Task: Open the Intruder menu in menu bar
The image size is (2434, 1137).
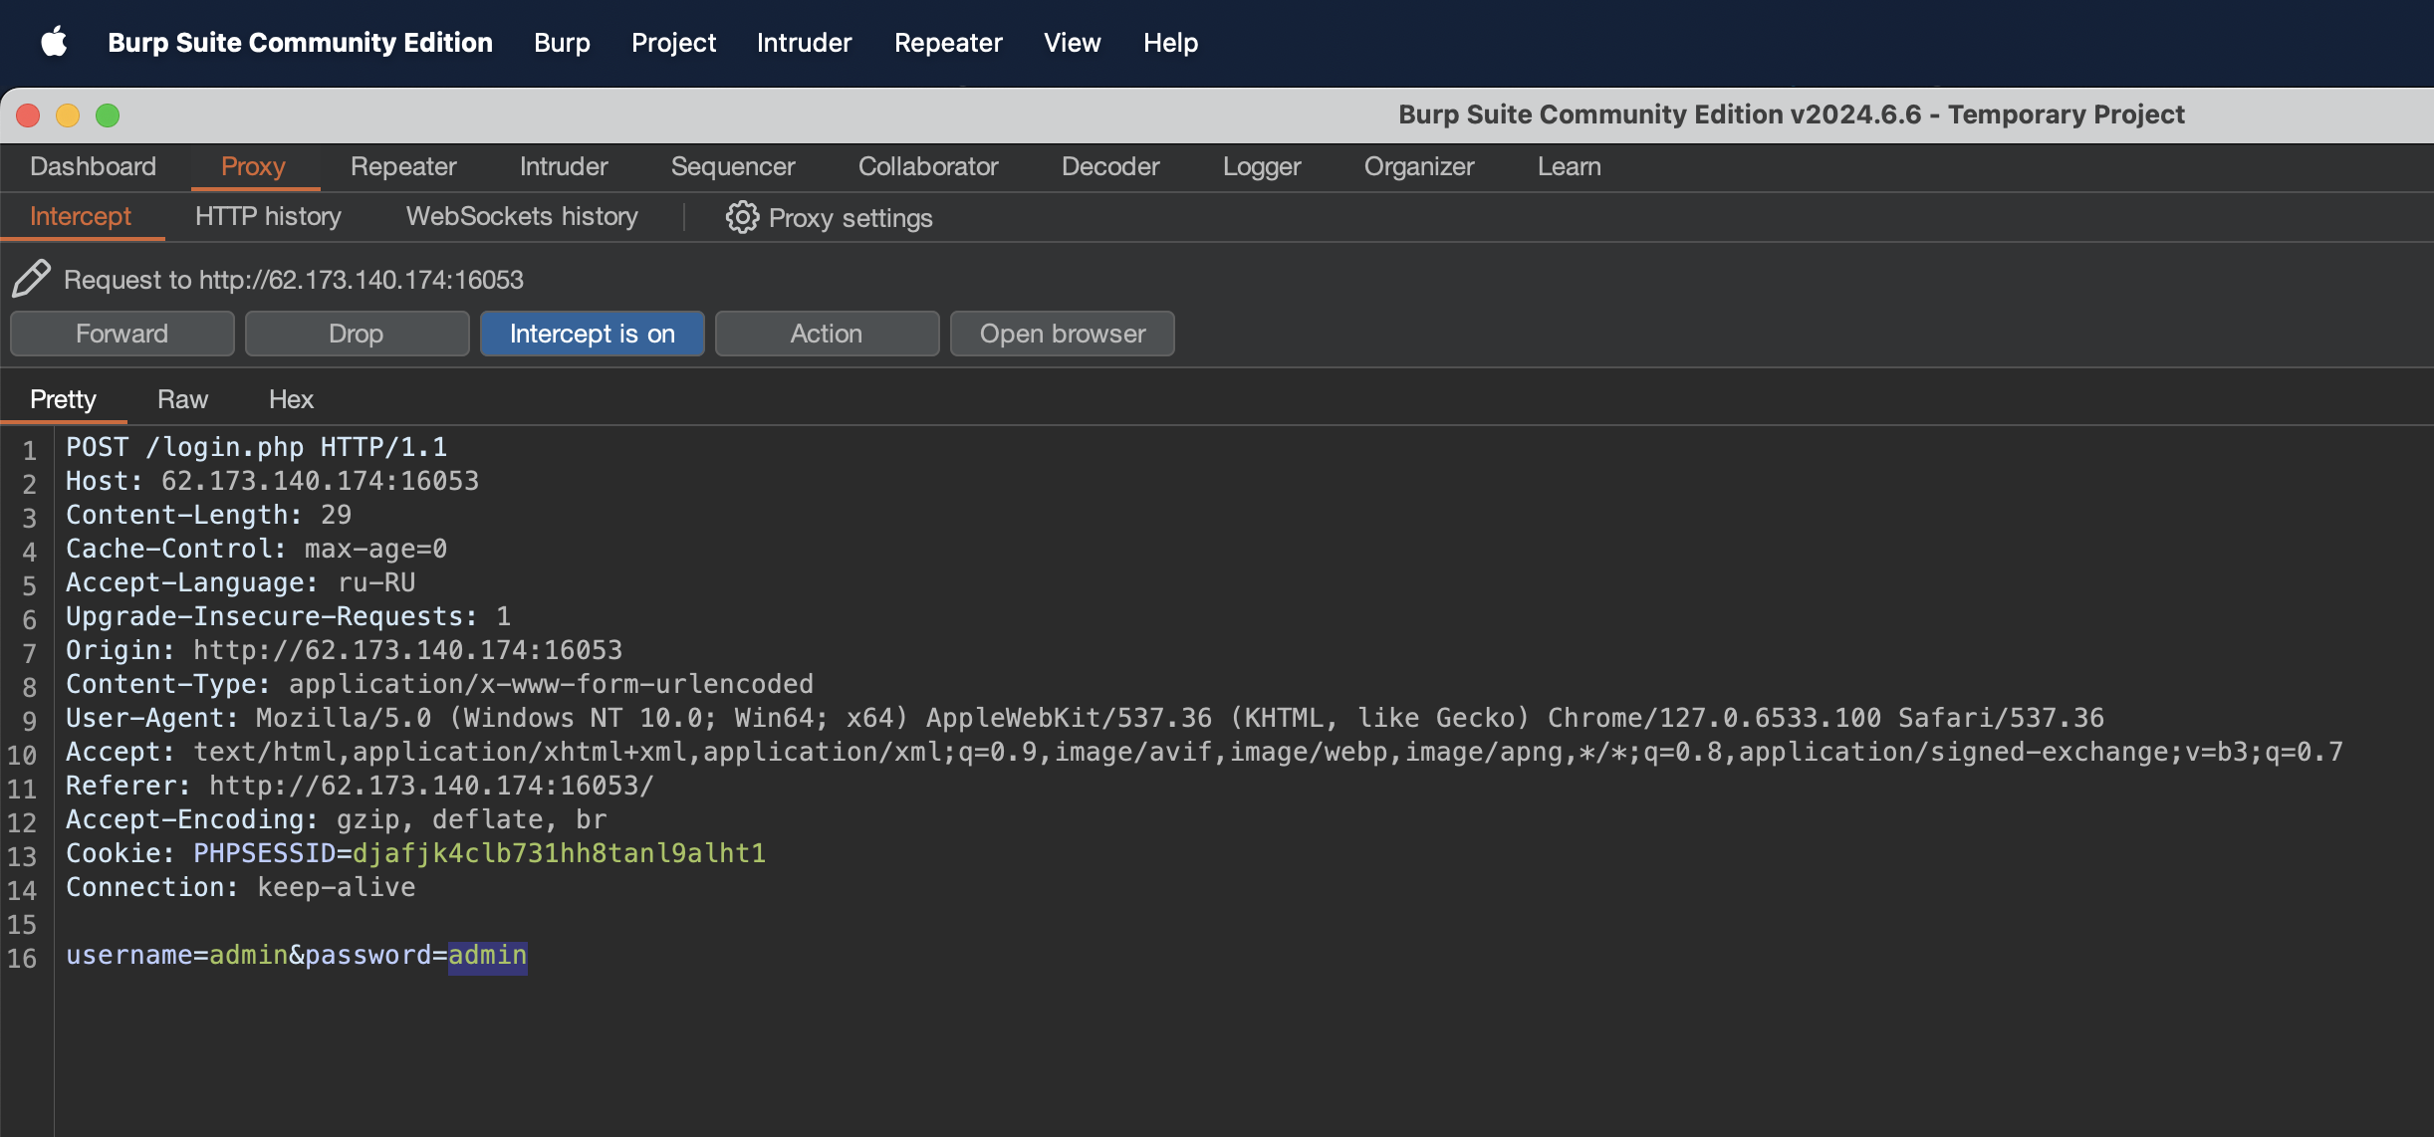Action: coord(804,43)
